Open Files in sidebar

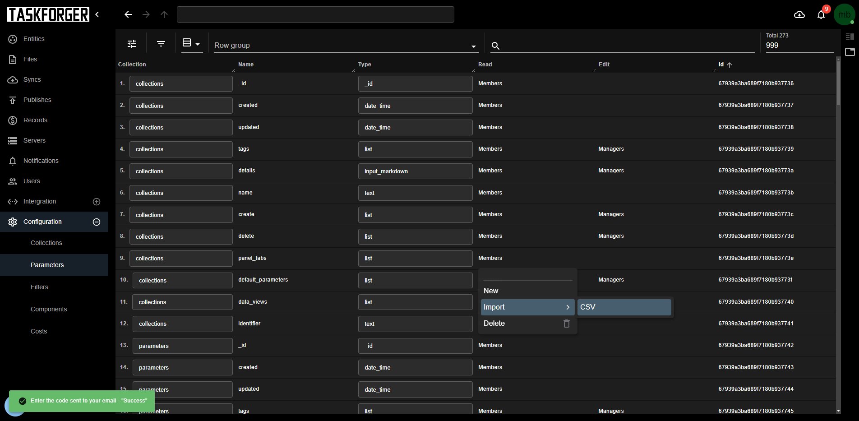pos(54,59)
